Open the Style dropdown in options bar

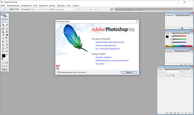pos(64,9)
